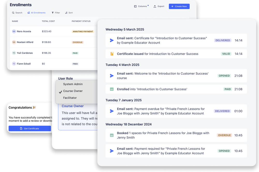Open the Filter options
The image size is (259, 172).
pyautogui.click(x=56, y=13)
